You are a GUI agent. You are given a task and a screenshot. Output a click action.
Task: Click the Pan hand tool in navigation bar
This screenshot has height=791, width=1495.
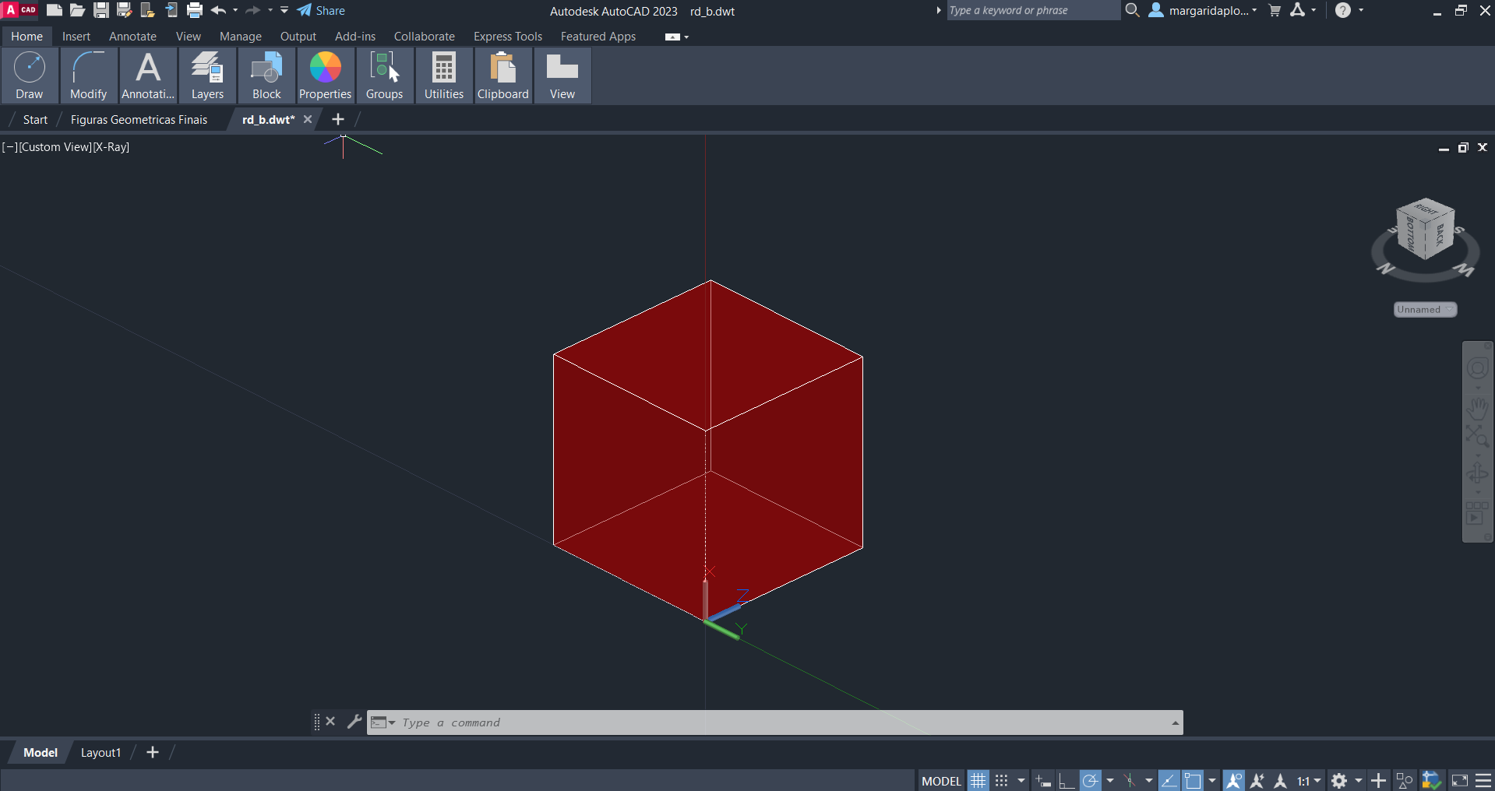[1477, 407]
